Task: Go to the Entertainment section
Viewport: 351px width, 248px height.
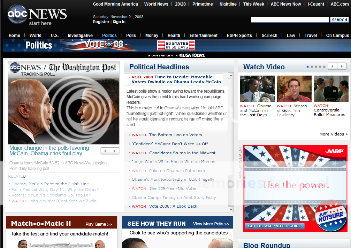Action: click(204, 35)
